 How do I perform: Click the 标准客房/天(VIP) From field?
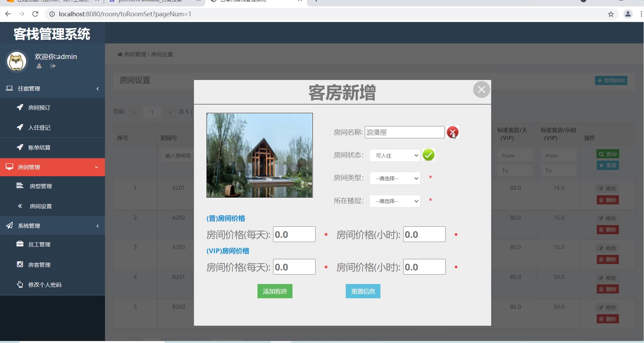pos(515,156)
